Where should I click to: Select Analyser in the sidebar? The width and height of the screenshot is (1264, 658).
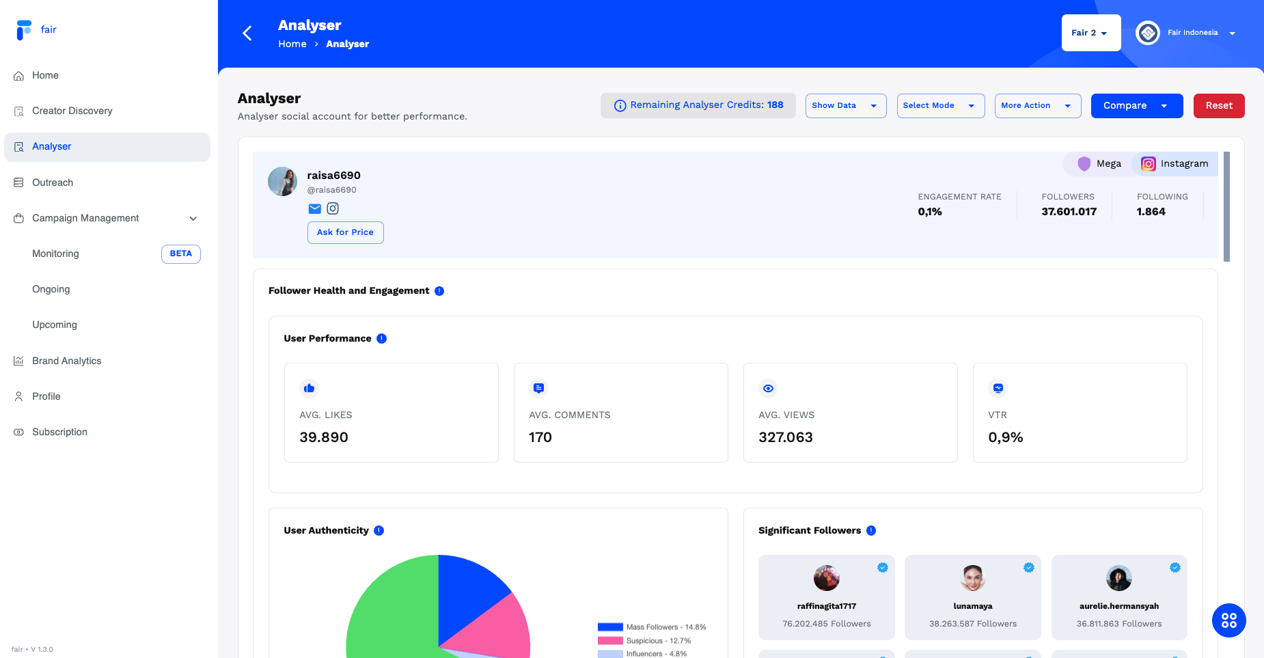tap(107, 147)
